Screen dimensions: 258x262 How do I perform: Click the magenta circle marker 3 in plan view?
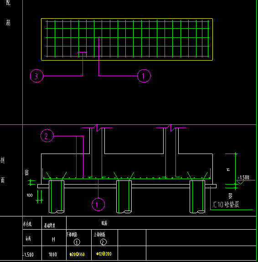(36, 76)
